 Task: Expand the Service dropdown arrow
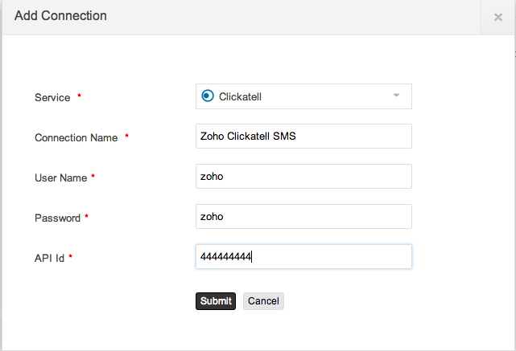point(396,96)
